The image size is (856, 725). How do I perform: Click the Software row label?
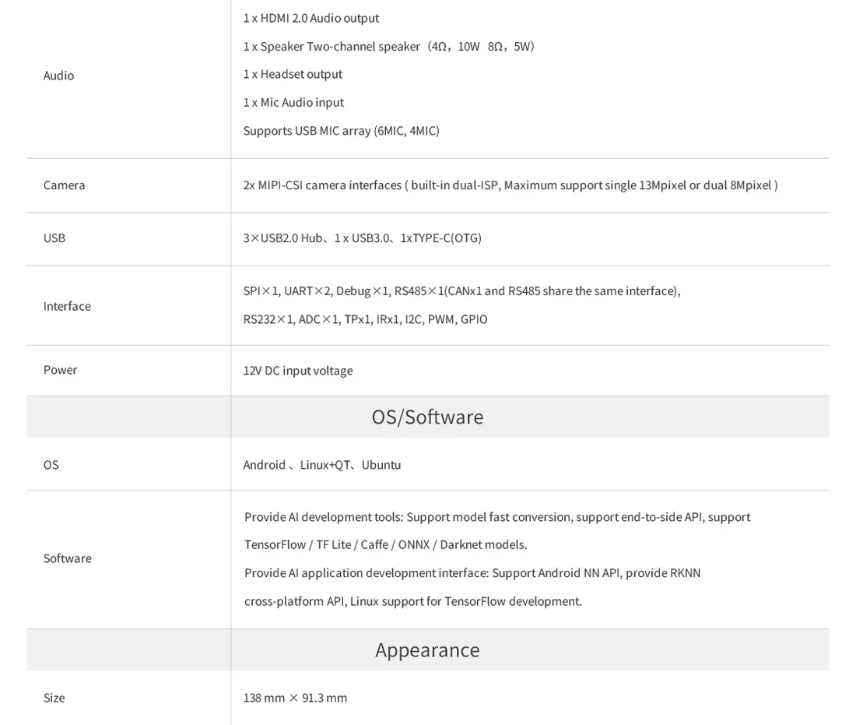click(x=67, y=558)
